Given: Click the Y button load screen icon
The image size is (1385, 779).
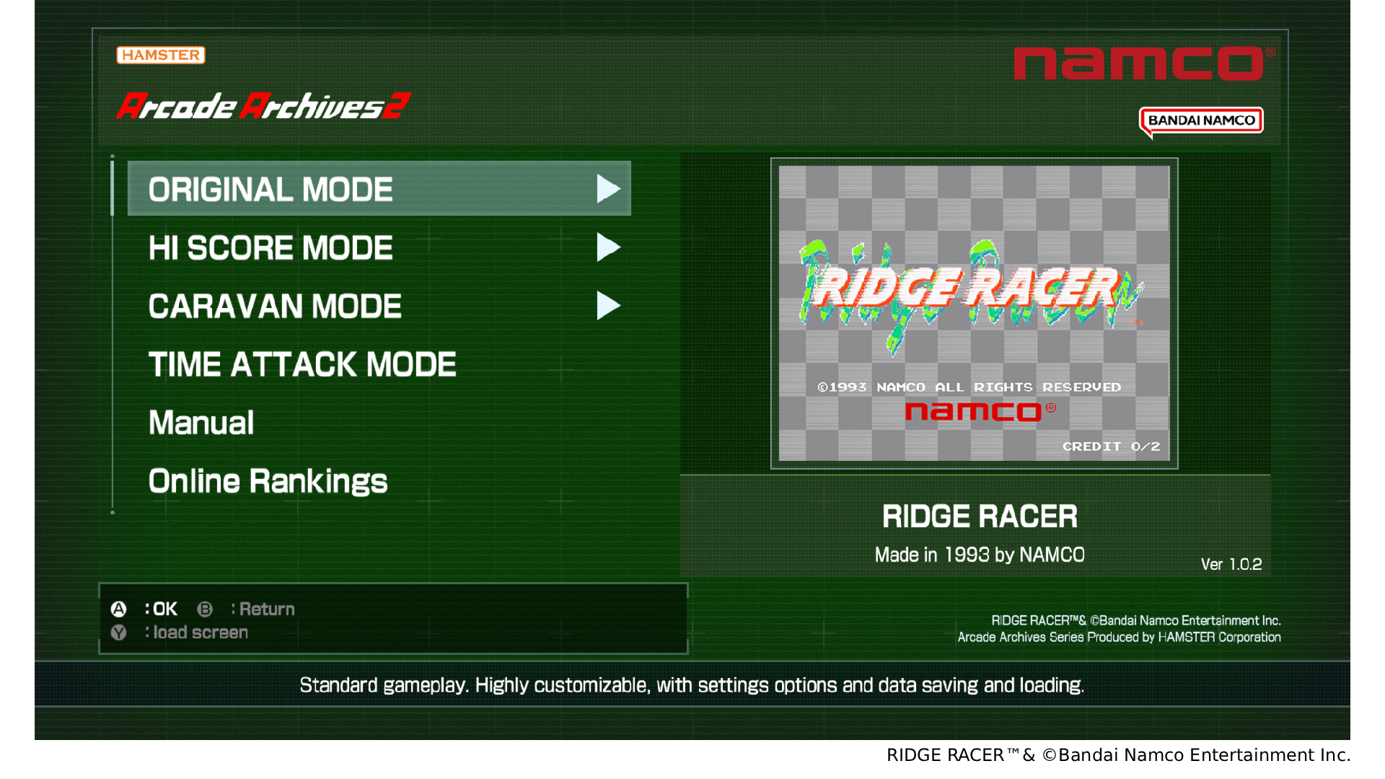Looking at the screenshot, I should tap(118, 633).
